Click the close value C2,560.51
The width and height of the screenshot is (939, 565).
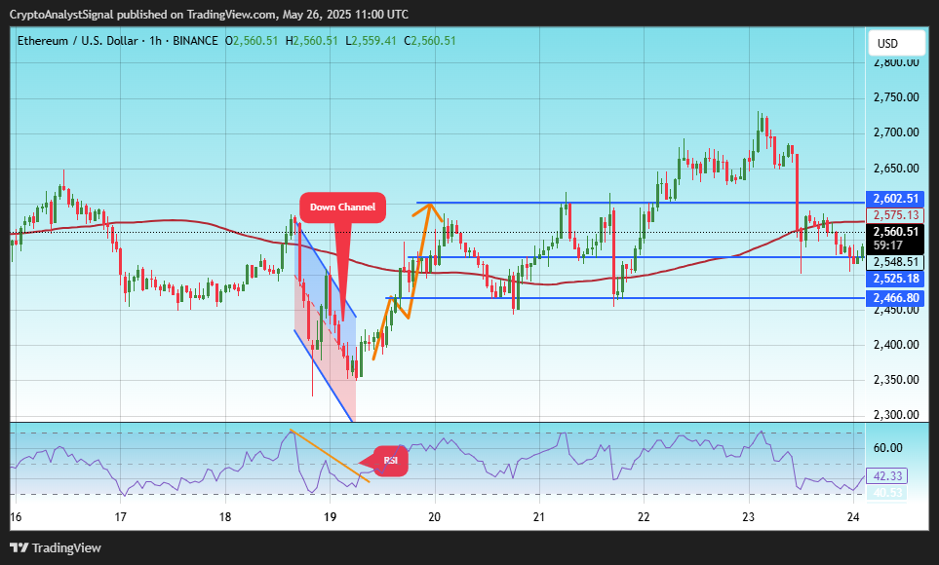[429, 41]
